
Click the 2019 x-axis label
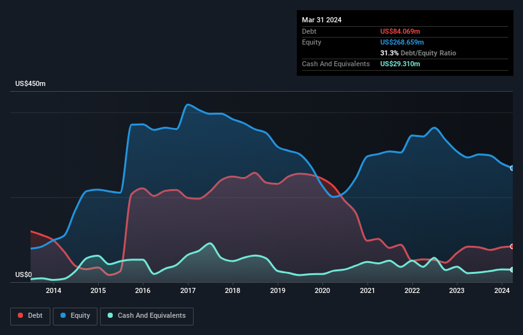278,291
